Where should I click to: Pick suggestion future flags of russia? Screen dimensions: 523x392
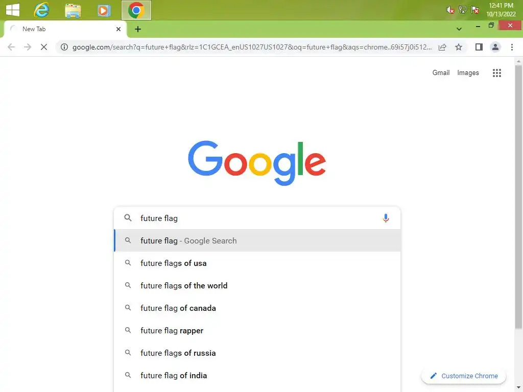pos(257,353)
